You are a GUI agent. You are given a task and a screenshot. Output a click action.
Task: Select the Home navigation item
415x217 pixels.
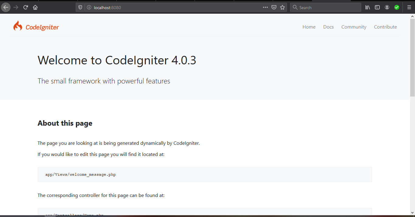pos(309,27)
